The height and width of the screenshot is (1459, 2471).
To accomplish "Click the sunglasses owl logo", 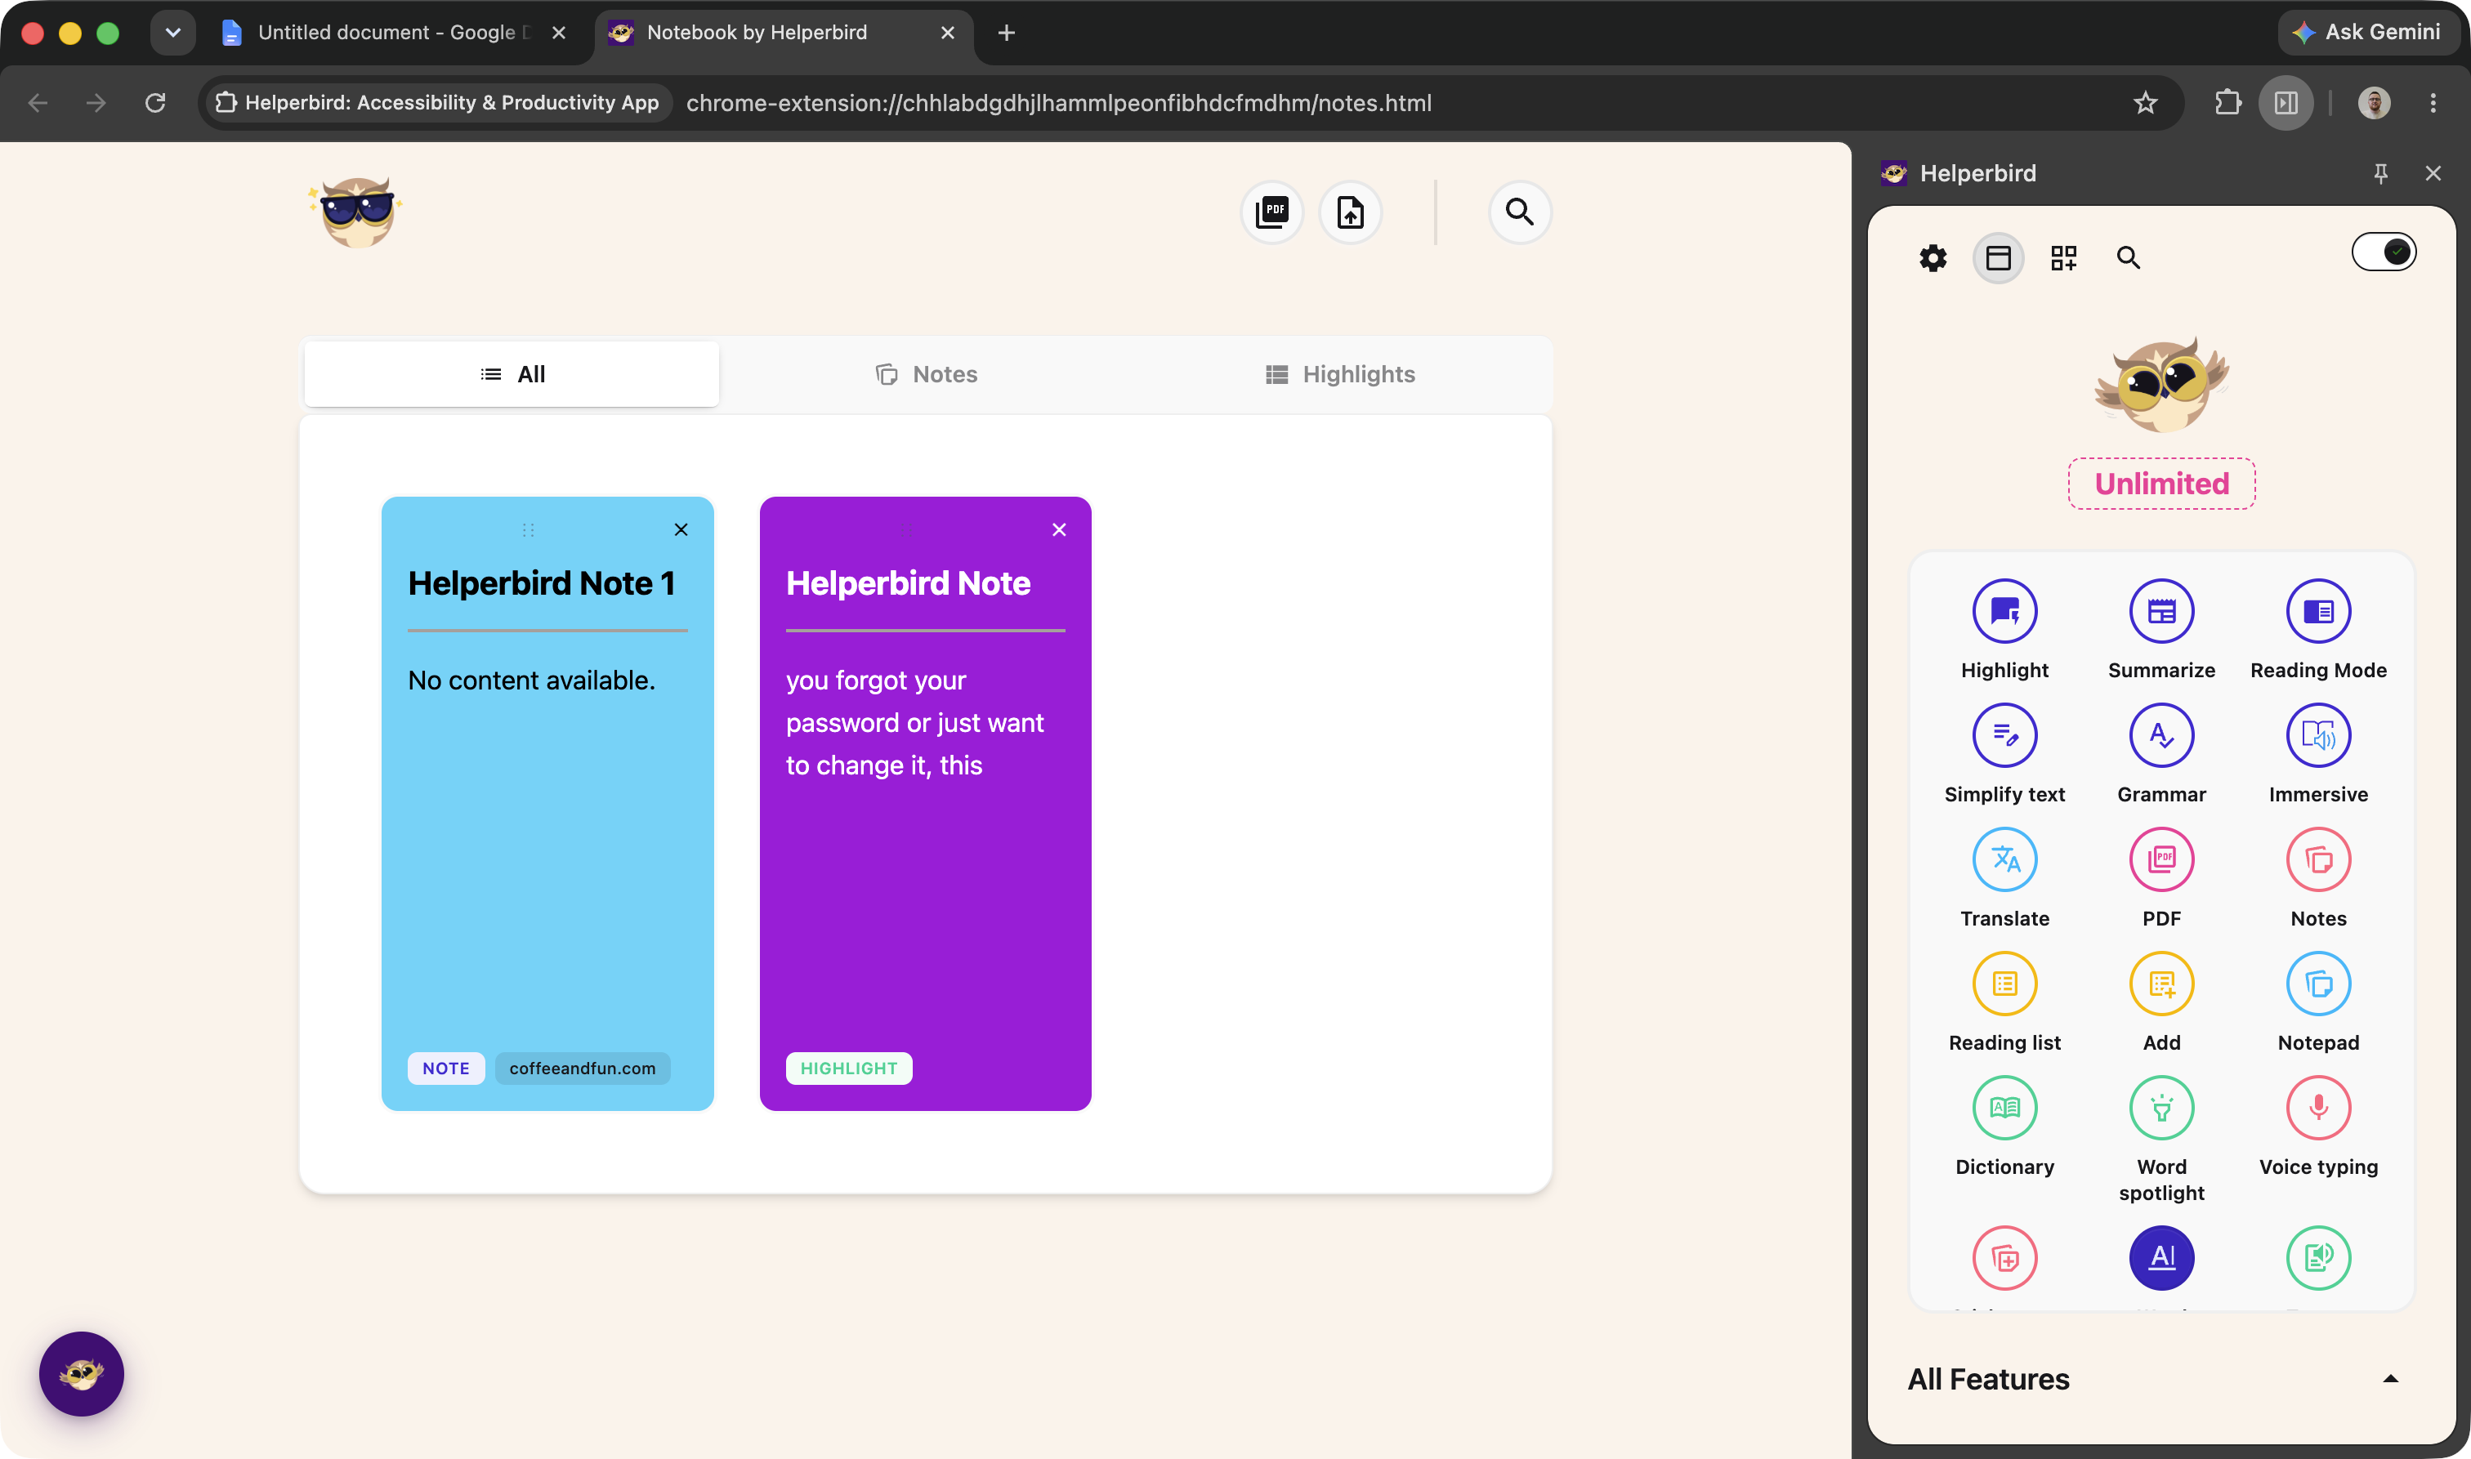I will (x=356, y=212).
